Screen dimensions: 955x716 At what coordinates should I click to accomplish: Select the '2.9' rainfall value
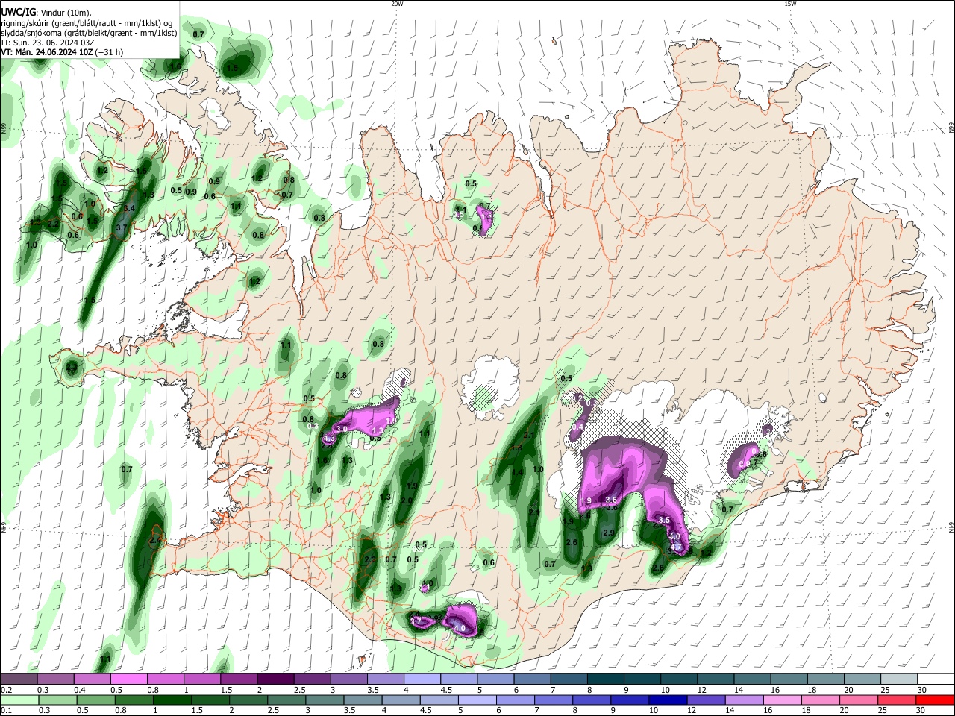click(x=608, y=533)
